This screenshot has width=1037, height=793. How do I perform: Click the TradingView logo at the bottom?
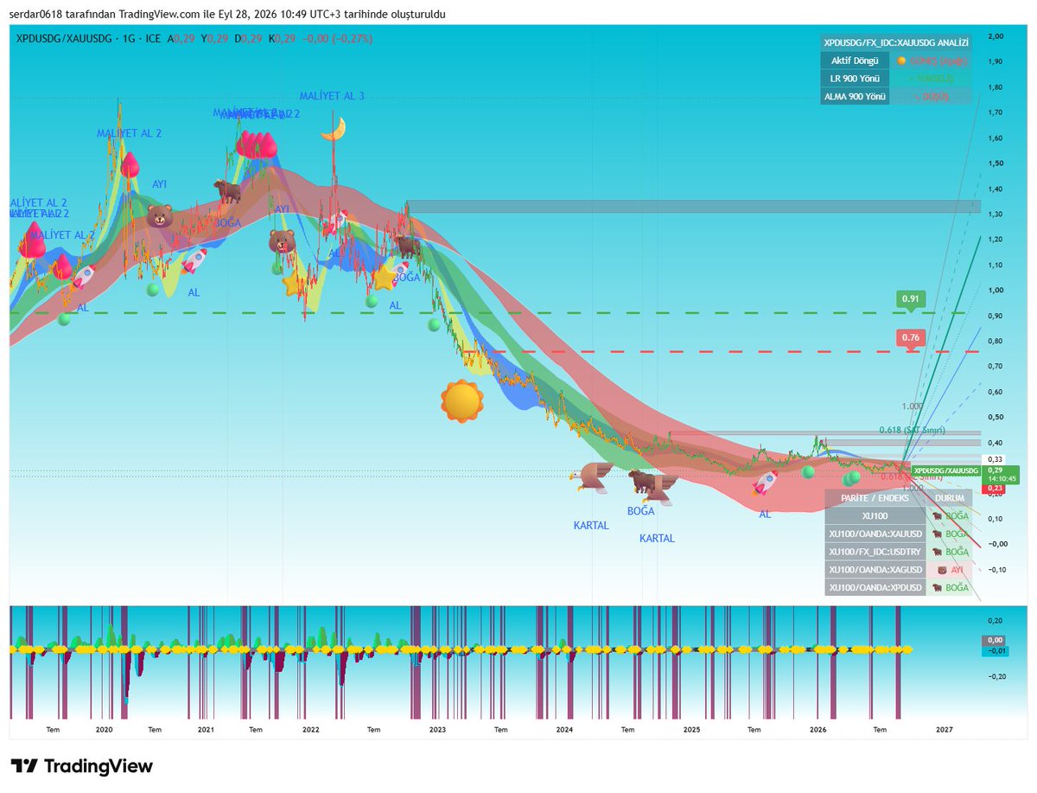tap(82, 766)
